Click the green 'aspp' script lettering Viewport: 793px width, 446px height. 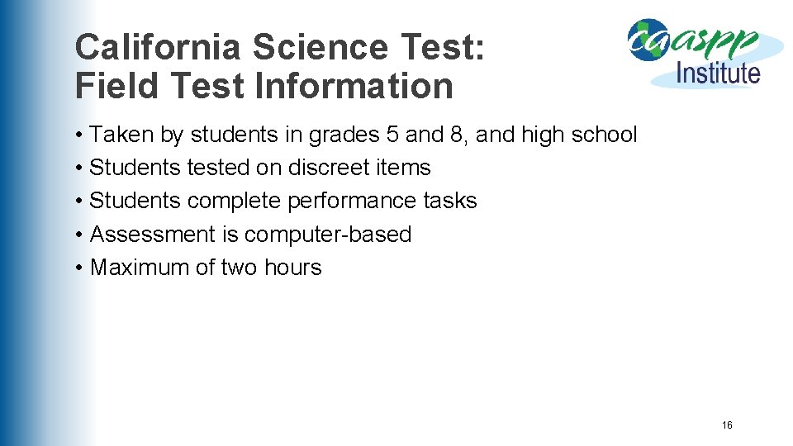[714, 42]
